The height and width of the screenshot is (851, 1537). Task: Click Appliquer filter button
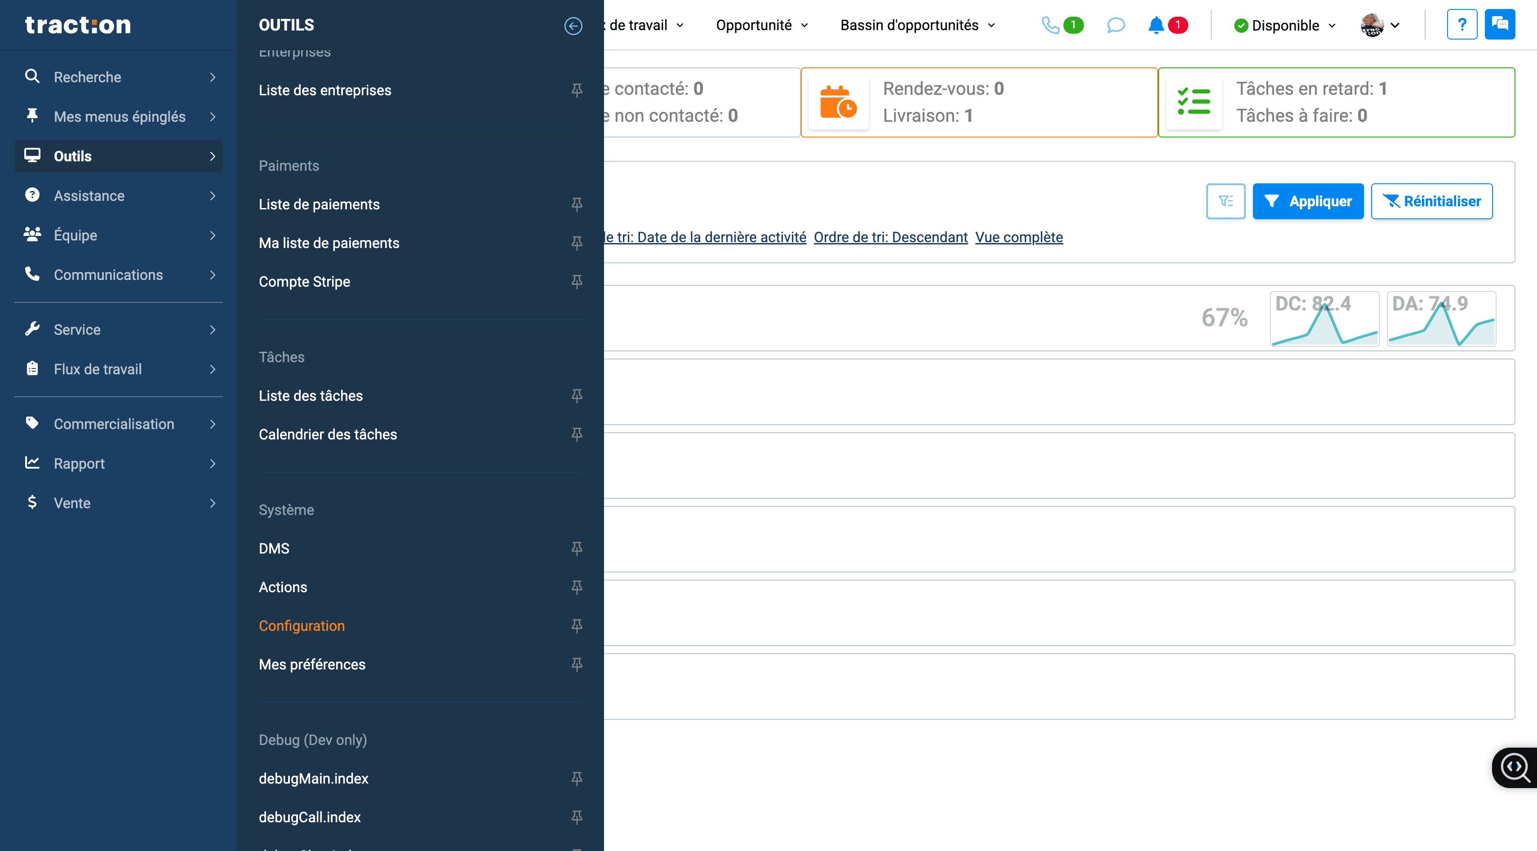(1308, 202)
